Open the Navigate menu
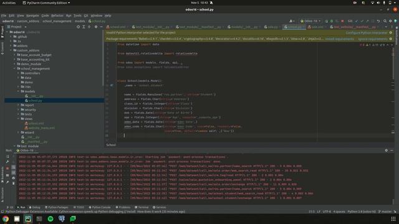Image resolution: width=399 pixels, height=224 pixels. tap(32, 16)
